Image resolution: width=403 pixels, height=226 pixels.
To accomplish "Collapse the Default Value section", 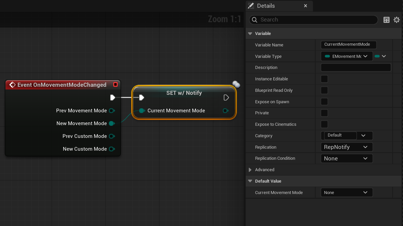I will coord(250,181).
